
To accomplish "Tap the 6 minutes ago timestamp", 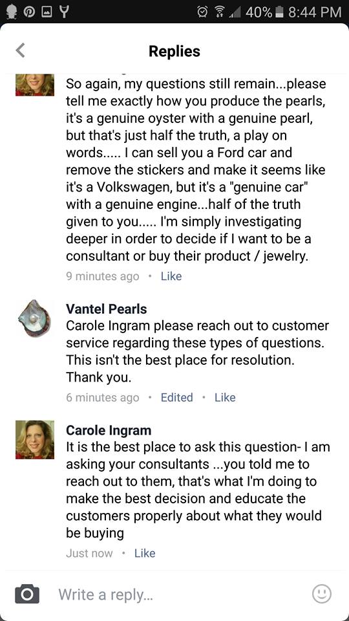I will point(103,398).
